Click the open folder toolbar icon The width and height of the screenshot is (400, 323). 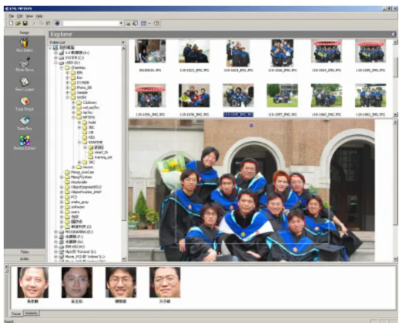18,23
